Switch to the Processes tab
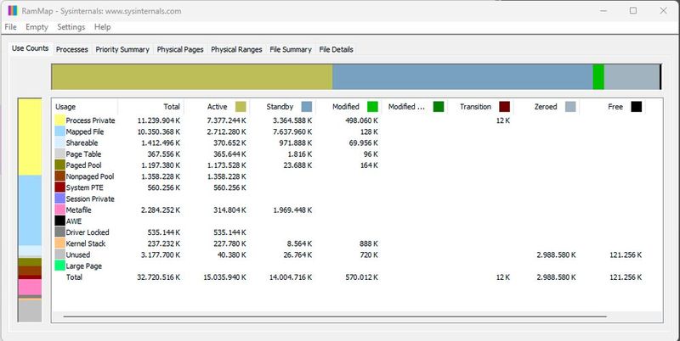Screen dimensions: 680x341 pos(72,49)
